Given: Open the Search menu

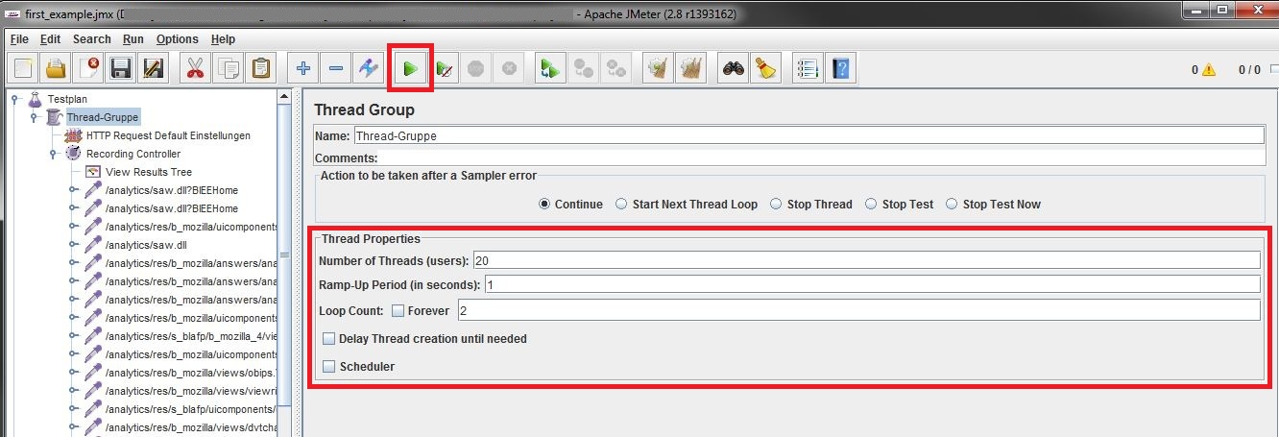Looking at the screenshot, I should pos(91,39).
